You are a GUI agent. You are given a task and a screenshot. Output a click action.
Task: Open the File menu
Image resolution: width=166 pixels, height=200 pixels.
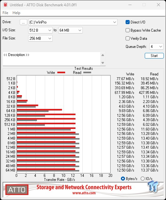5,13
